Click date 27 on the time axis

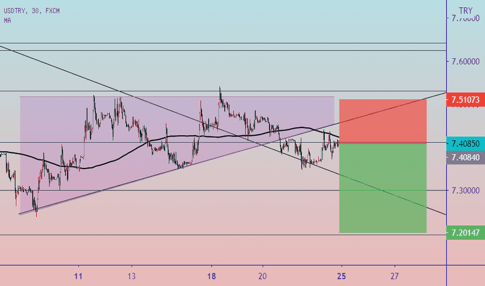(x=394, y=276)
